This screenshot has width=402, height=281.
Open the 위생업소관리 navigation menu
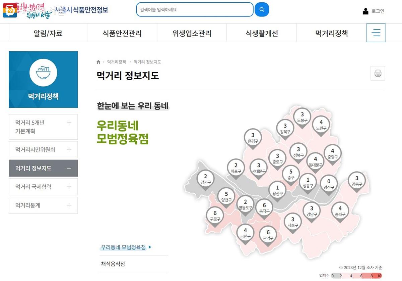tap(191, 33)
